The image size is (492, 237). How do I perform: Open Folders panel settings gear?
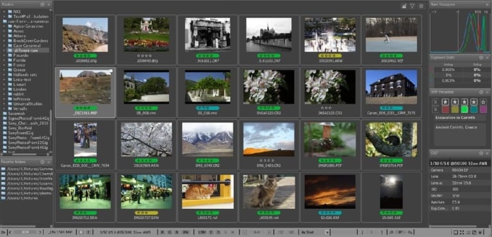coord(42,4)
